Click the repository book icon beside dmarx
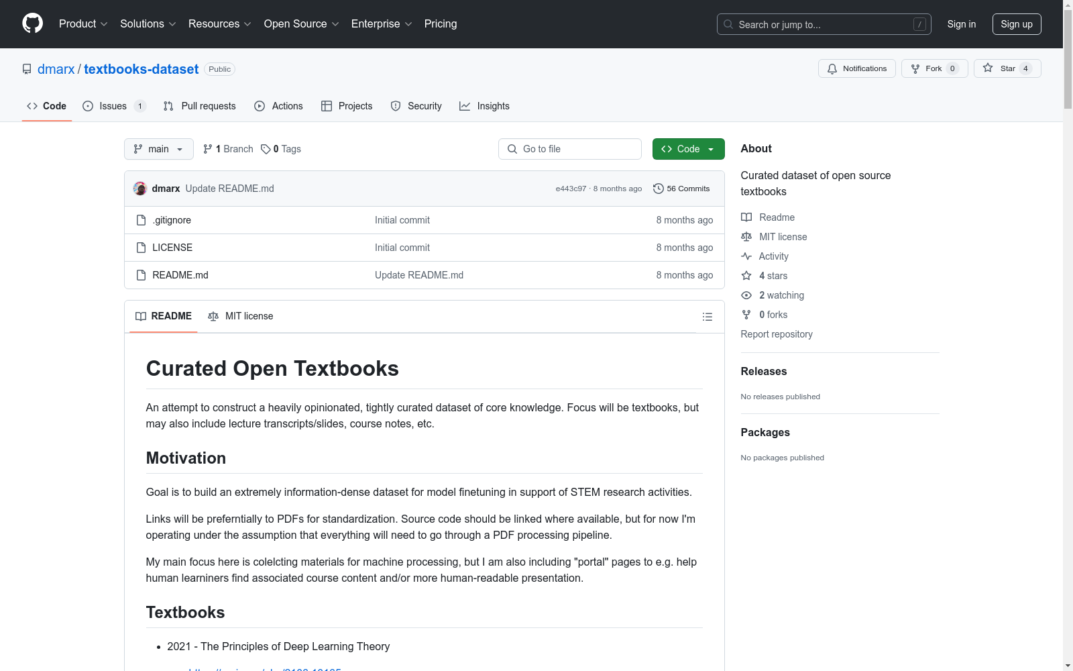This screenshot has height=671, width=1073. pos(27,69)
